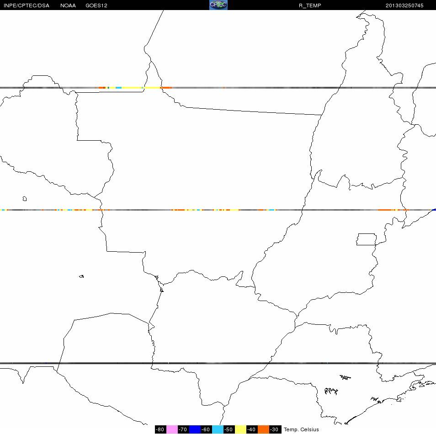This screenshot has height=434, width=436.
Task: Click the orange legend swatch
Action: point(263,429)
